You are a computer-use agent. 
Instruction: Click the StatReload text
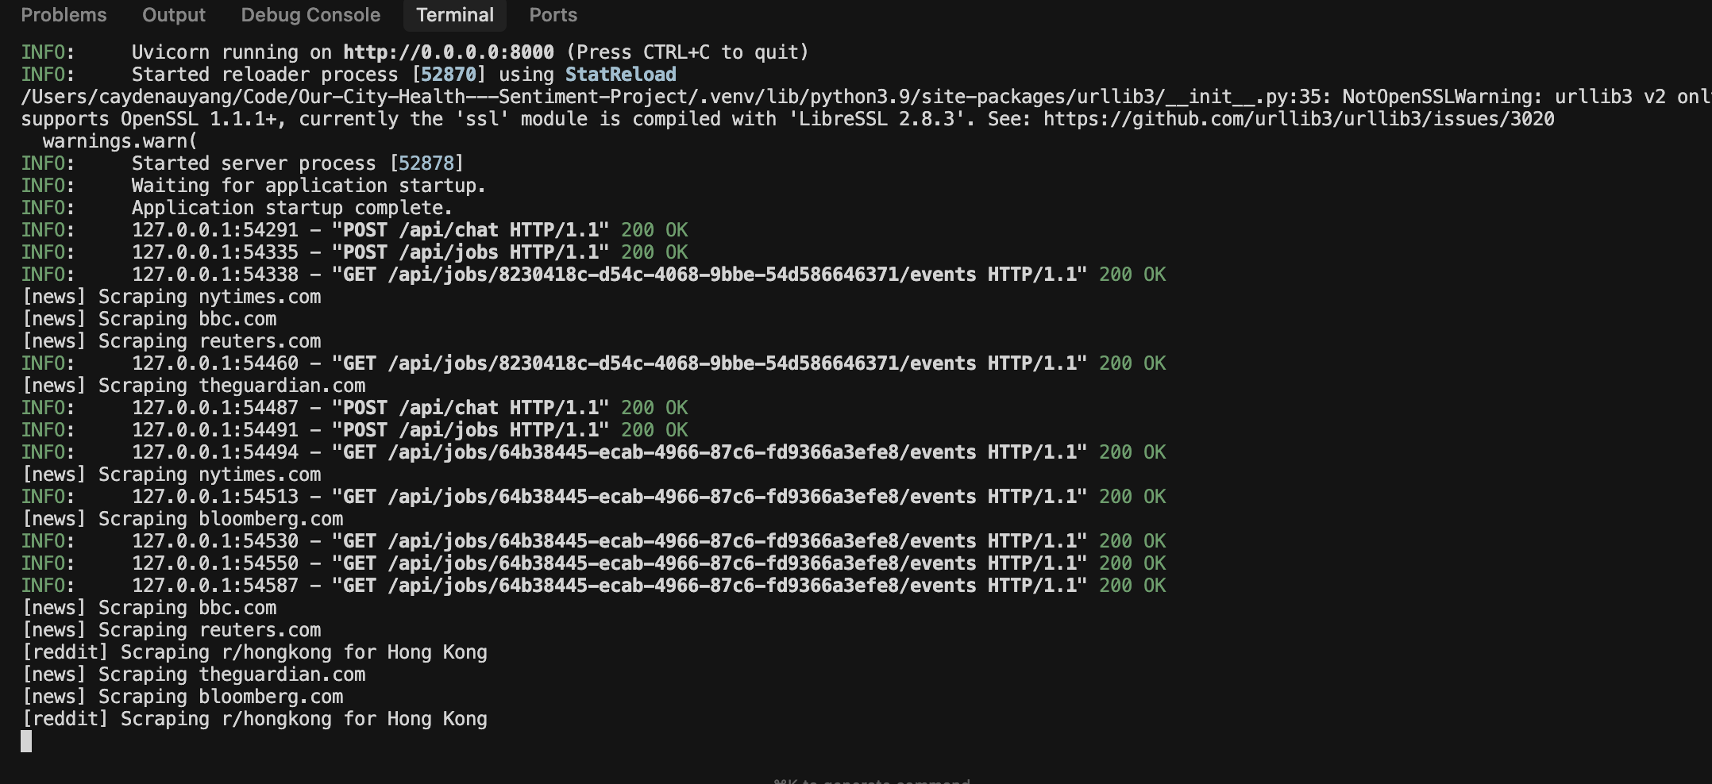(621, 74)
